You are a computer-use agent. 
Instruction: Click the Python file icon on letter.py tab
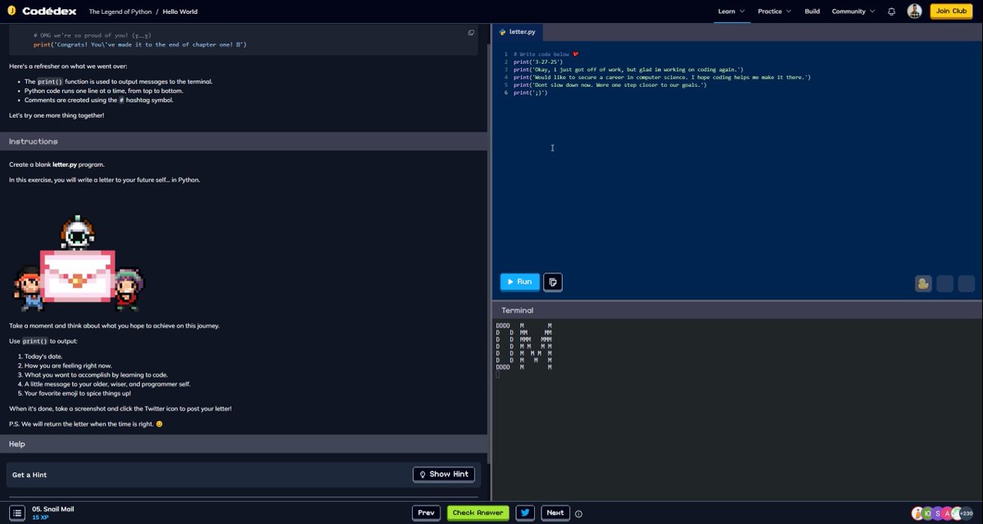click(502, 32)
